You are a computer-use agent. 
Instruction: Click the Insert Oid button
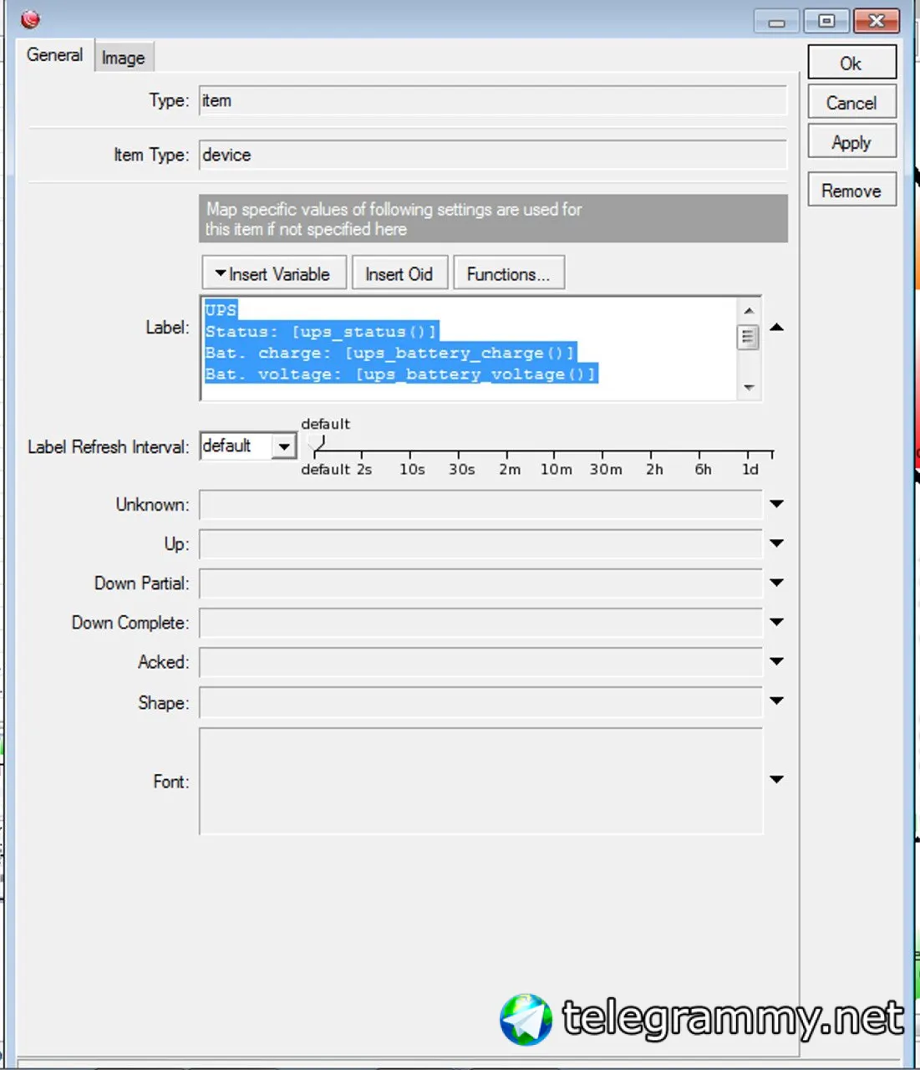pos(399,274)
